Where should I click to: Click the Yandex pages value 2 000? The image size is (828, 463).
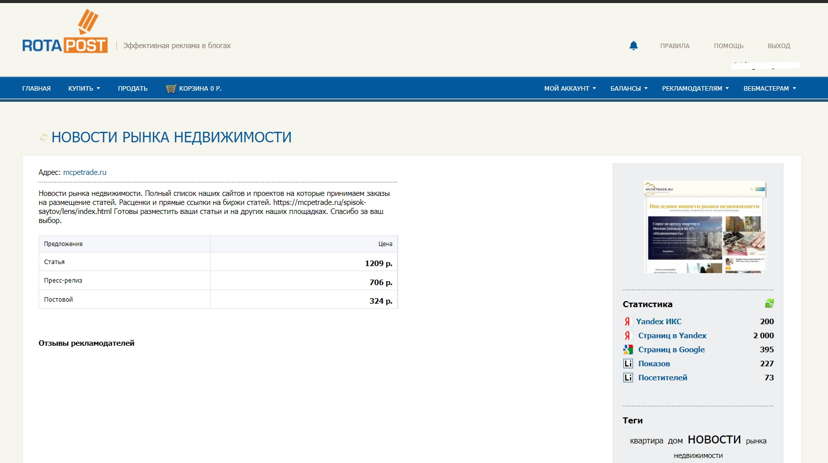(763, 336)
